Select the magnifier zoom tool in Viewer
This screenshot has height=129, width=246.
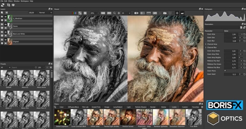coord(114,13)
